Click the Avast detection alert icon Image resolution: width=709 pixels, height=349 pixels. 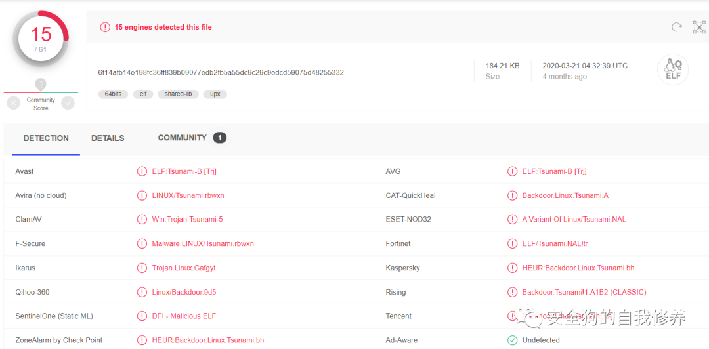142,171
